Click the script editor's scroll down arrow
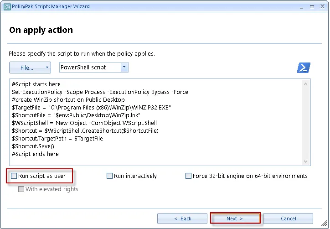Screen dimensions: 330x229 (307, 161)
